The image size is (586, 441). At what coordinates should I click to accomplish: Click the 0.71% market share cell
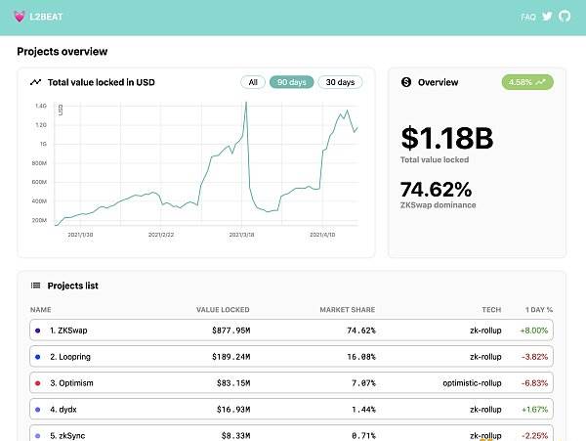click(x=363, y=436)
